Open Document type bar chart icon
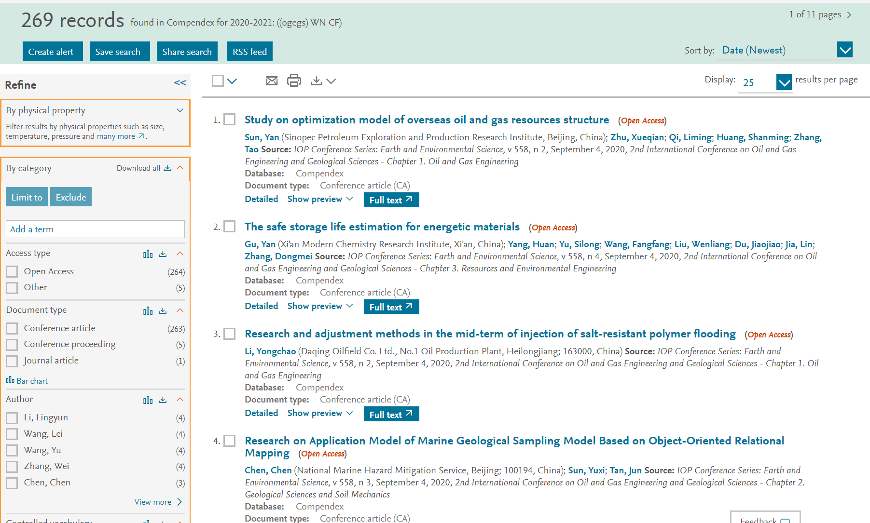 point(148,310)
